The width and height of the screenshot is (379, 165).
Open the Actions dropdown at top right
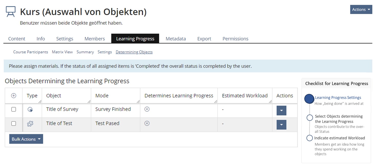361,9
